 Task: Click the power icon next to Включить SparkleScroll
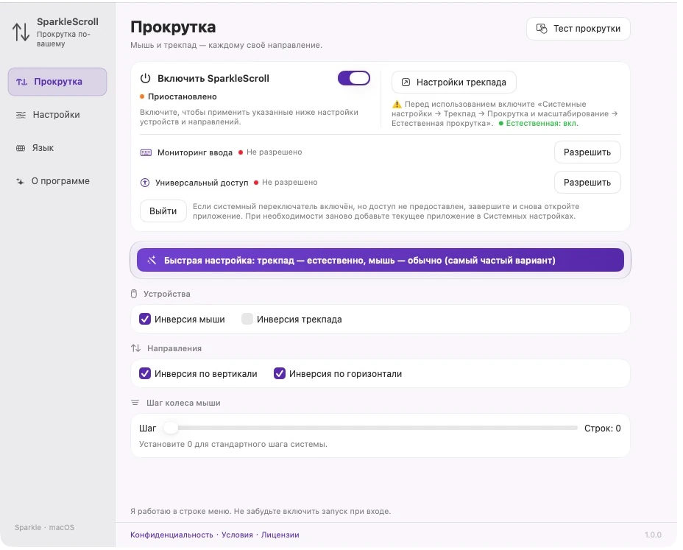pos(146,79)
